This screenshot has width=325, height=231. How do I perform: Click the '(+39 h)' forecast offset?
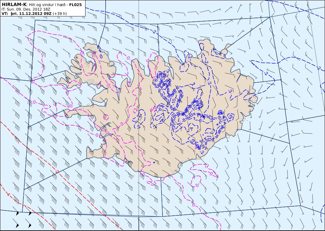coord(60,13)
